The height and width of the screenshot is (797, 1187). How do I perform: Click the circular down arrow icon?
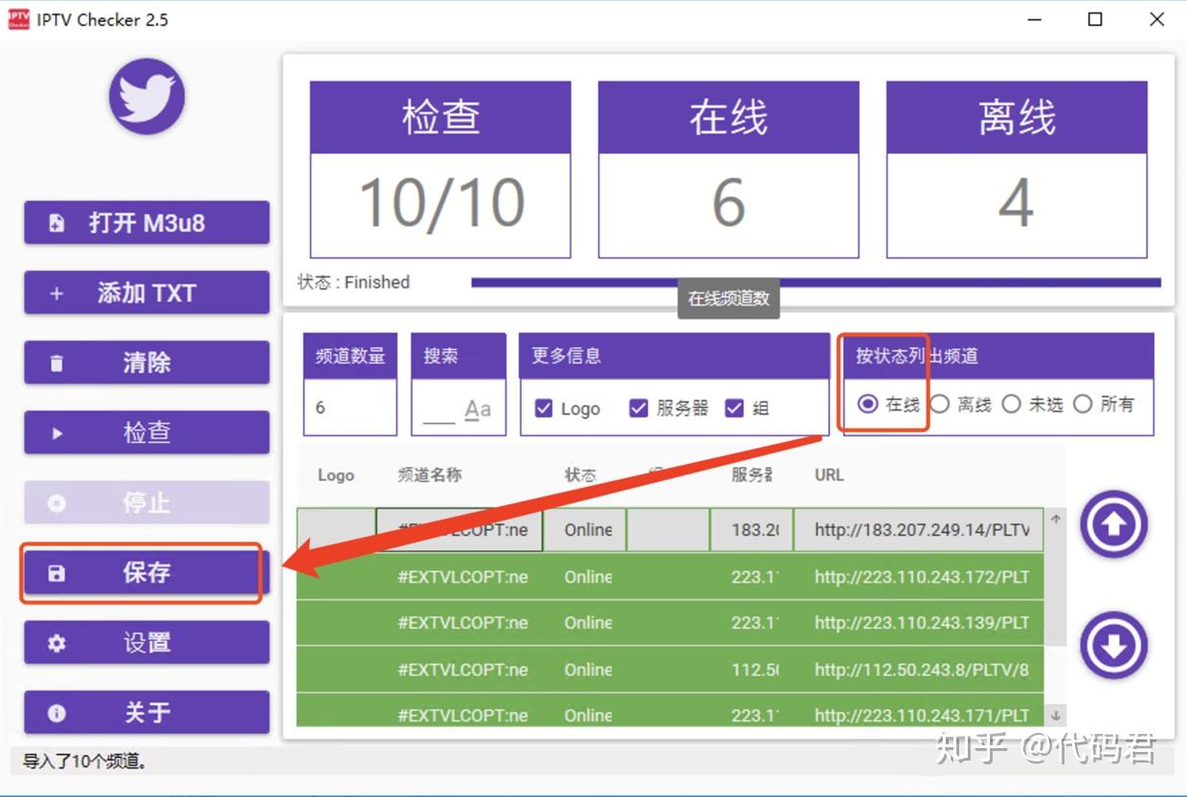click(x=1113, y=645)
